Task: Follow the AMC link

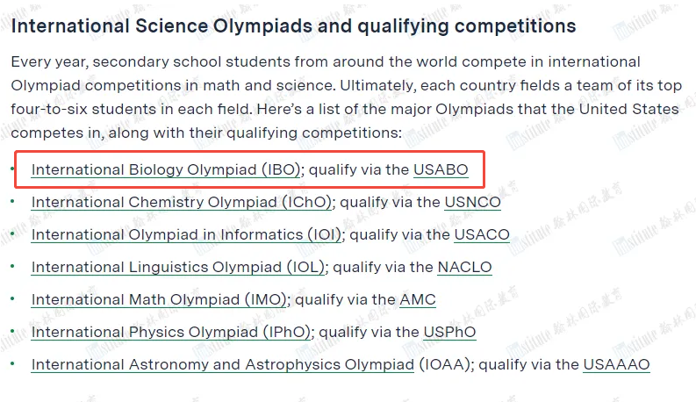Action: click(418, 299)
